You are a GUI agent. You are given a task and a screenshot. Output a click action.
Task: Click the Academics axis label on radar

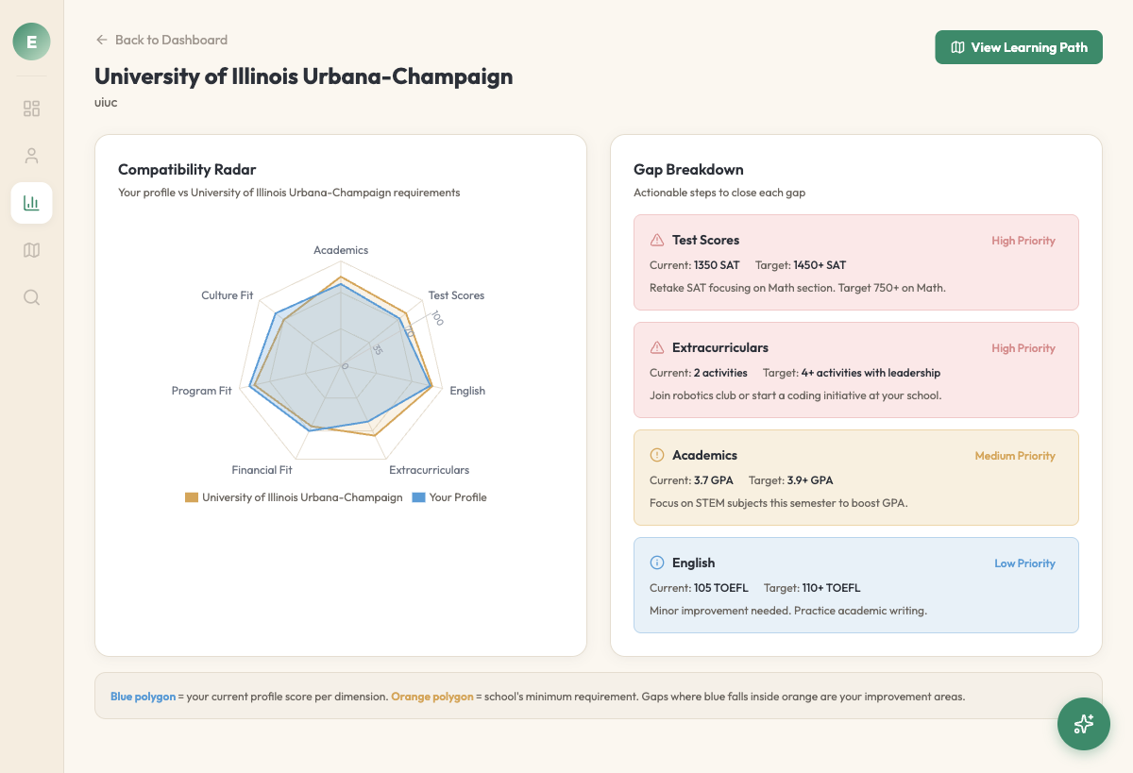click(x=341, y=250)
